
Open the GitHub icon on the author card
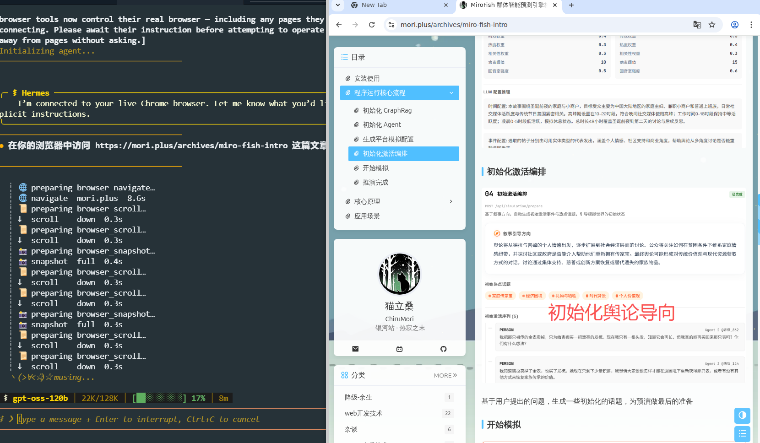443,348
